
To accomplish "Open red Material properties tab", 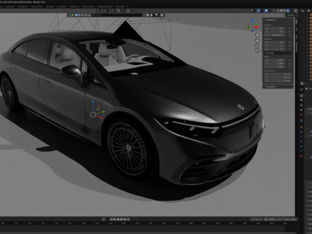I will tap(302, 156).
